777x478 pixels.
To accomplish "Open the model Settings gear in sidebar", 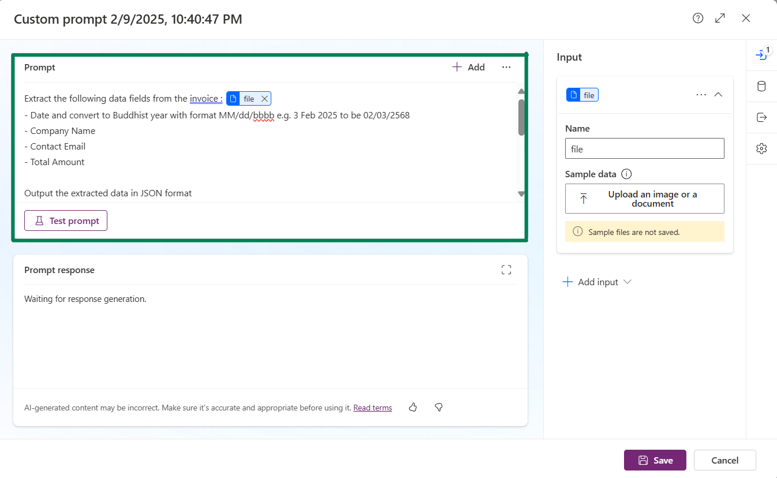I will click(x=761, y=148).
